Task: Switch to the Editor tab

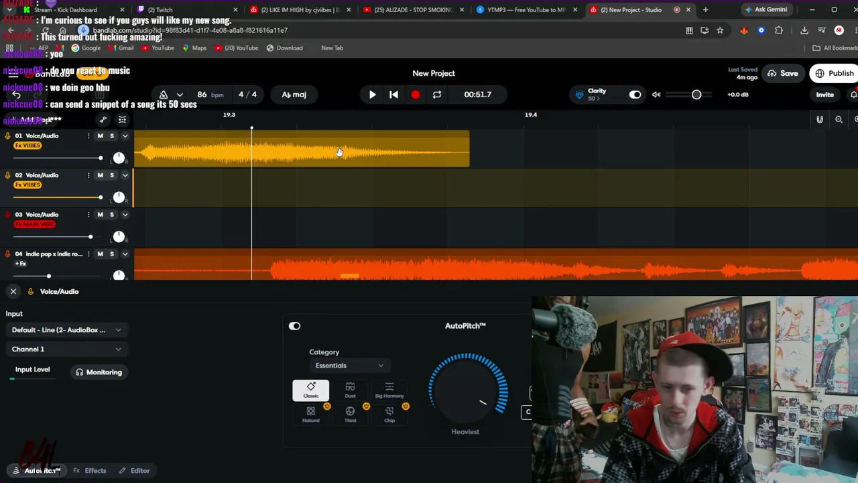Action: (x=134, y=471)
